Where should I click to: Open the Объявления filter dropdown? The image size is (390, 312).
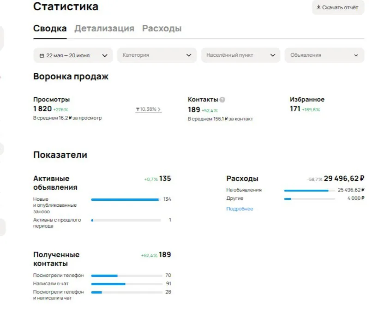click(x=324, y=55)
